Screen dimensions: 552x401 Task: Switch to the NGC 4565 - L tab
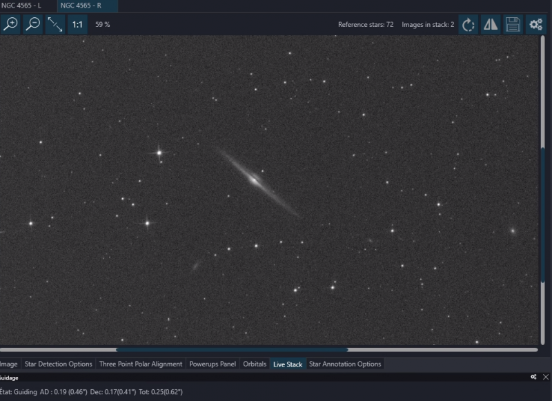point(21,6)
